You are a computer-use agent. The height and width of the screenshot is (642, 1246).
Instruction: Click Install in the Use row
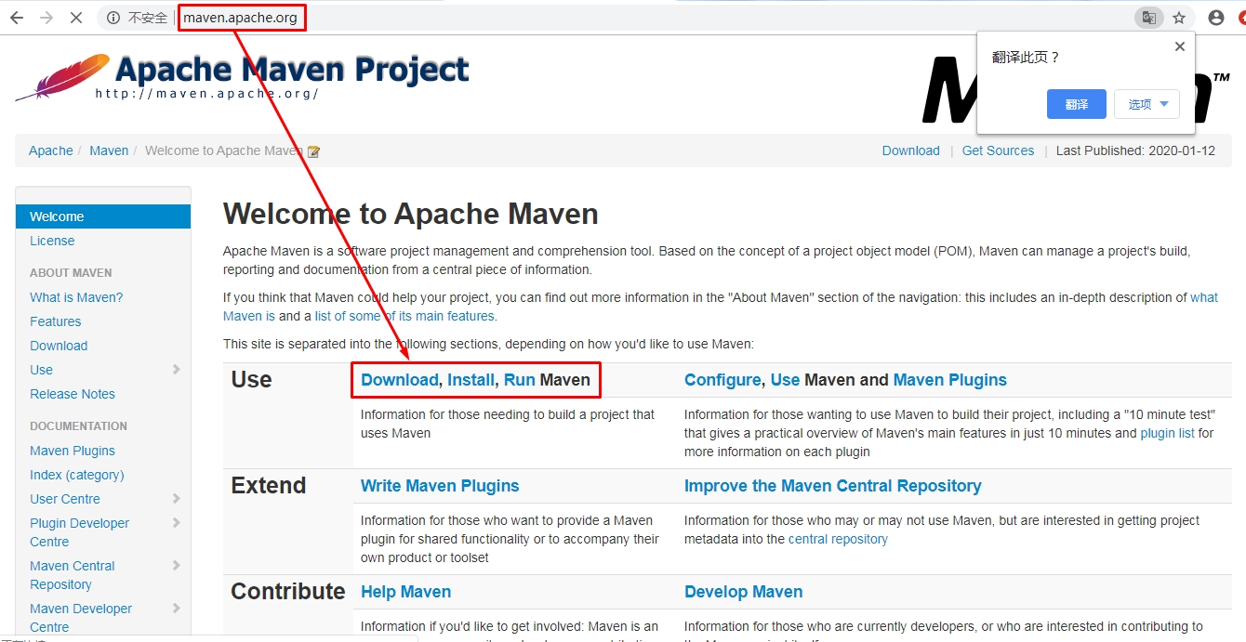(x=471, y=379)
